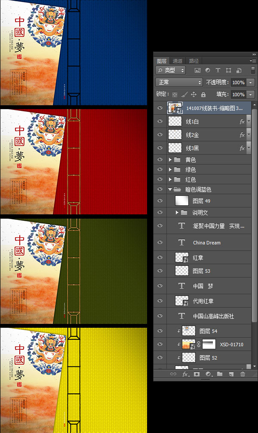Open the fill slider dropdown arrow

(x=250, y=95)
